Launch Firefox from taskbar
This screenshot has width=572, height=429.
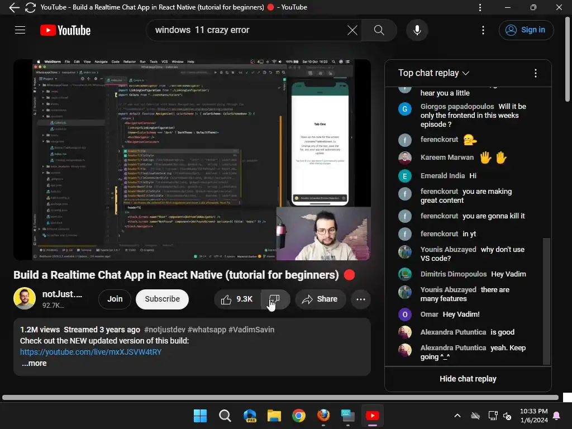(x=323, y=416)
